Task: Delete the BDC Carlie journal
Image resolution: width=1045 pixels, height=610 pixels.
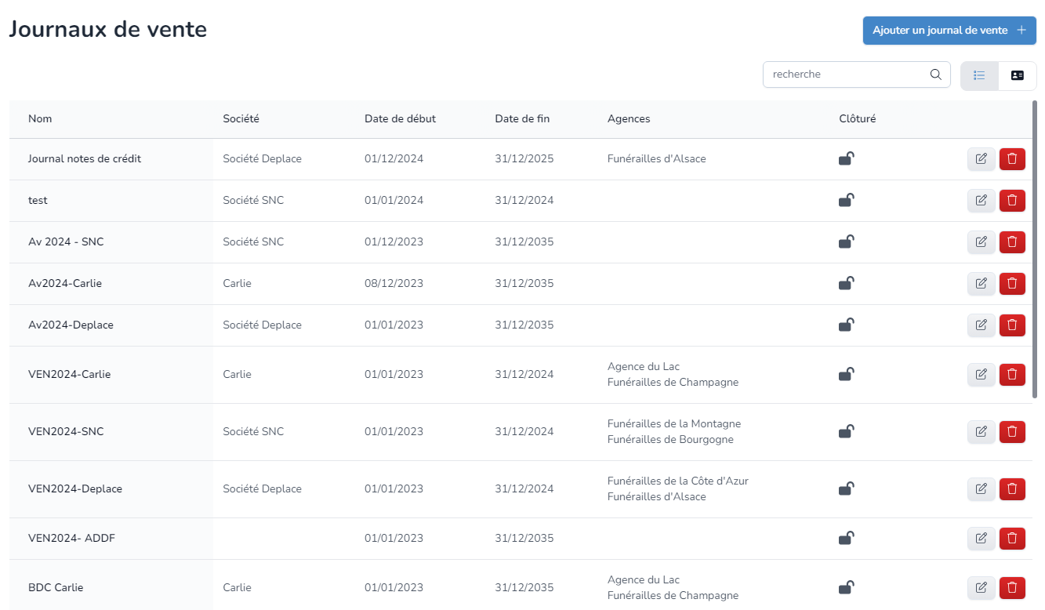Action: point(1012,588)
